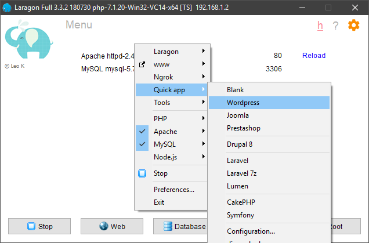Create a Laravel quick app
Image resolution: width=369 pixels, height=243 pixels.
[x=269, y=161]
